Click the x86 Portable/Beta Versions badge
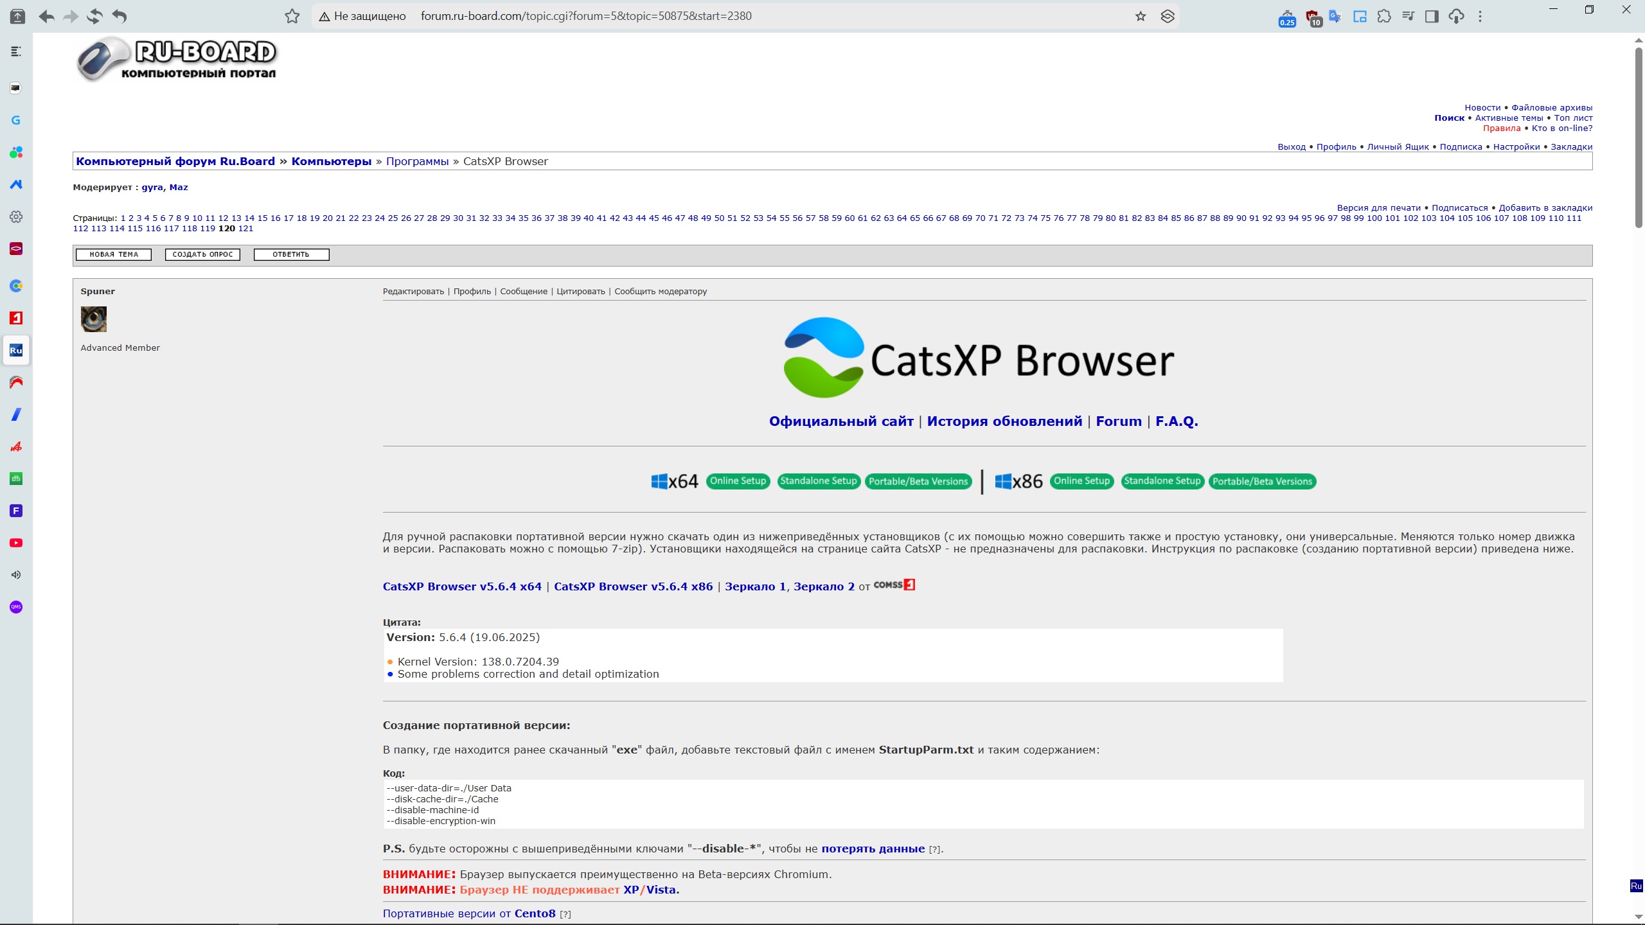 point(1262,481)
